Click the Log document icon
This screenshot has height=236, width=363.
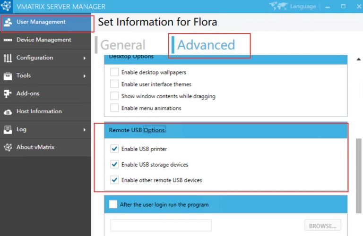tap(8, 129)
